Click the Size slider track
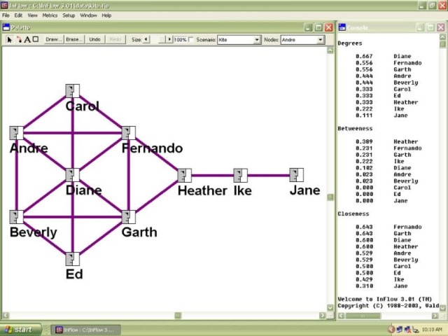Screen dimensions: 448x336 (158, 39)
